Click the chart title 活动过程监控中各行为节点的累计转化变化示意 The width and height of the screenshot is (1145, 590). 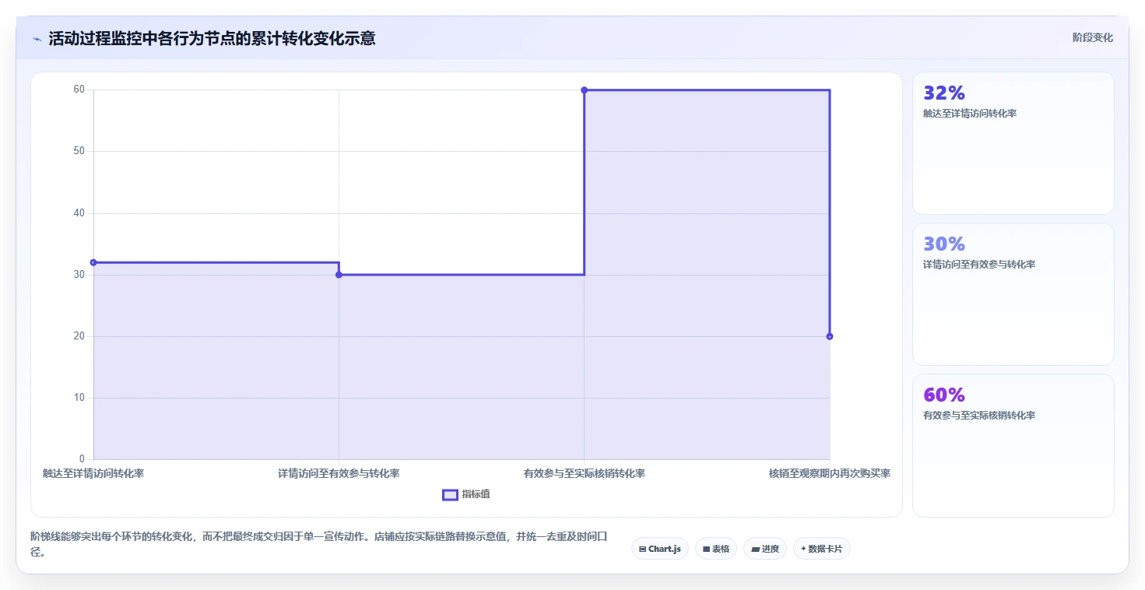212,38
